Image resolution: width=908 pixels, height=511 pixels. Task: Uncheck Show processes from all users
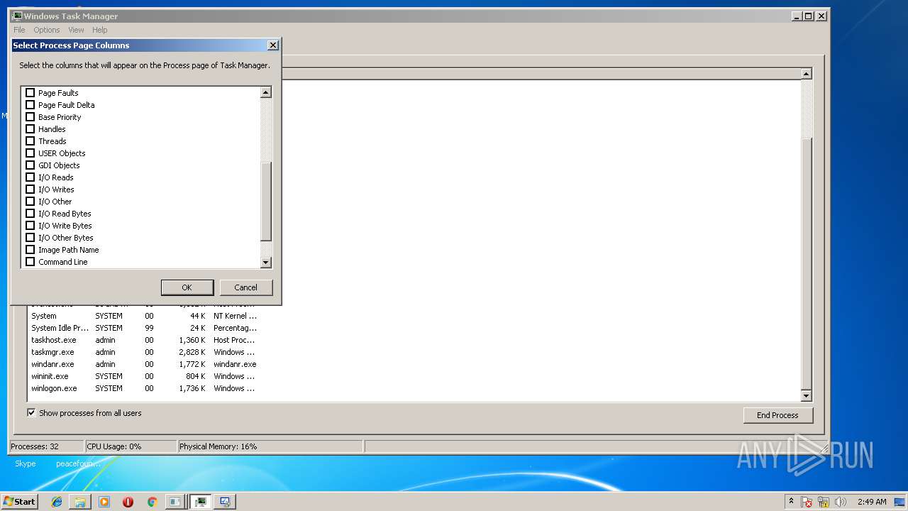click(x=31, y=412)
